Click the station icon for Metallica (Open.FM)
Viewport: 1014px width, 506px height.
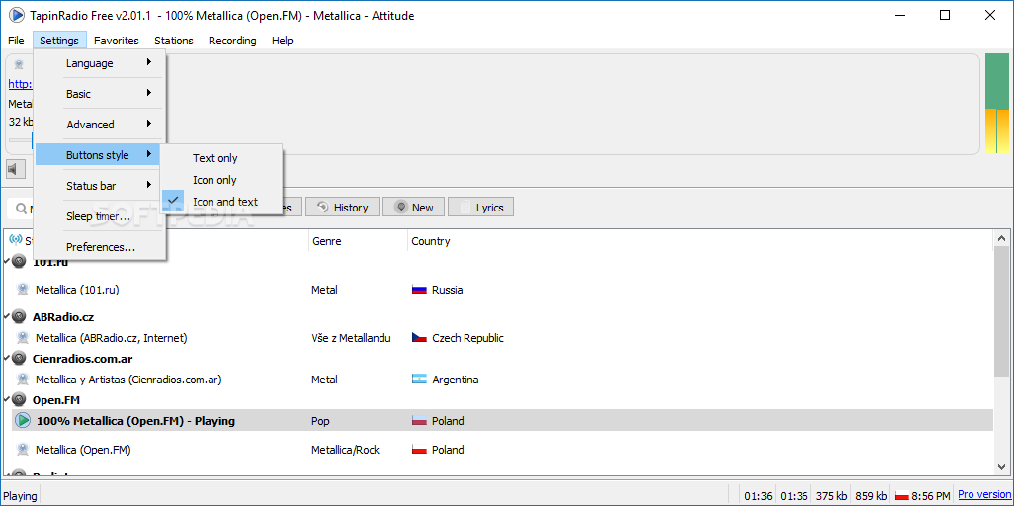tap(23, 449)
